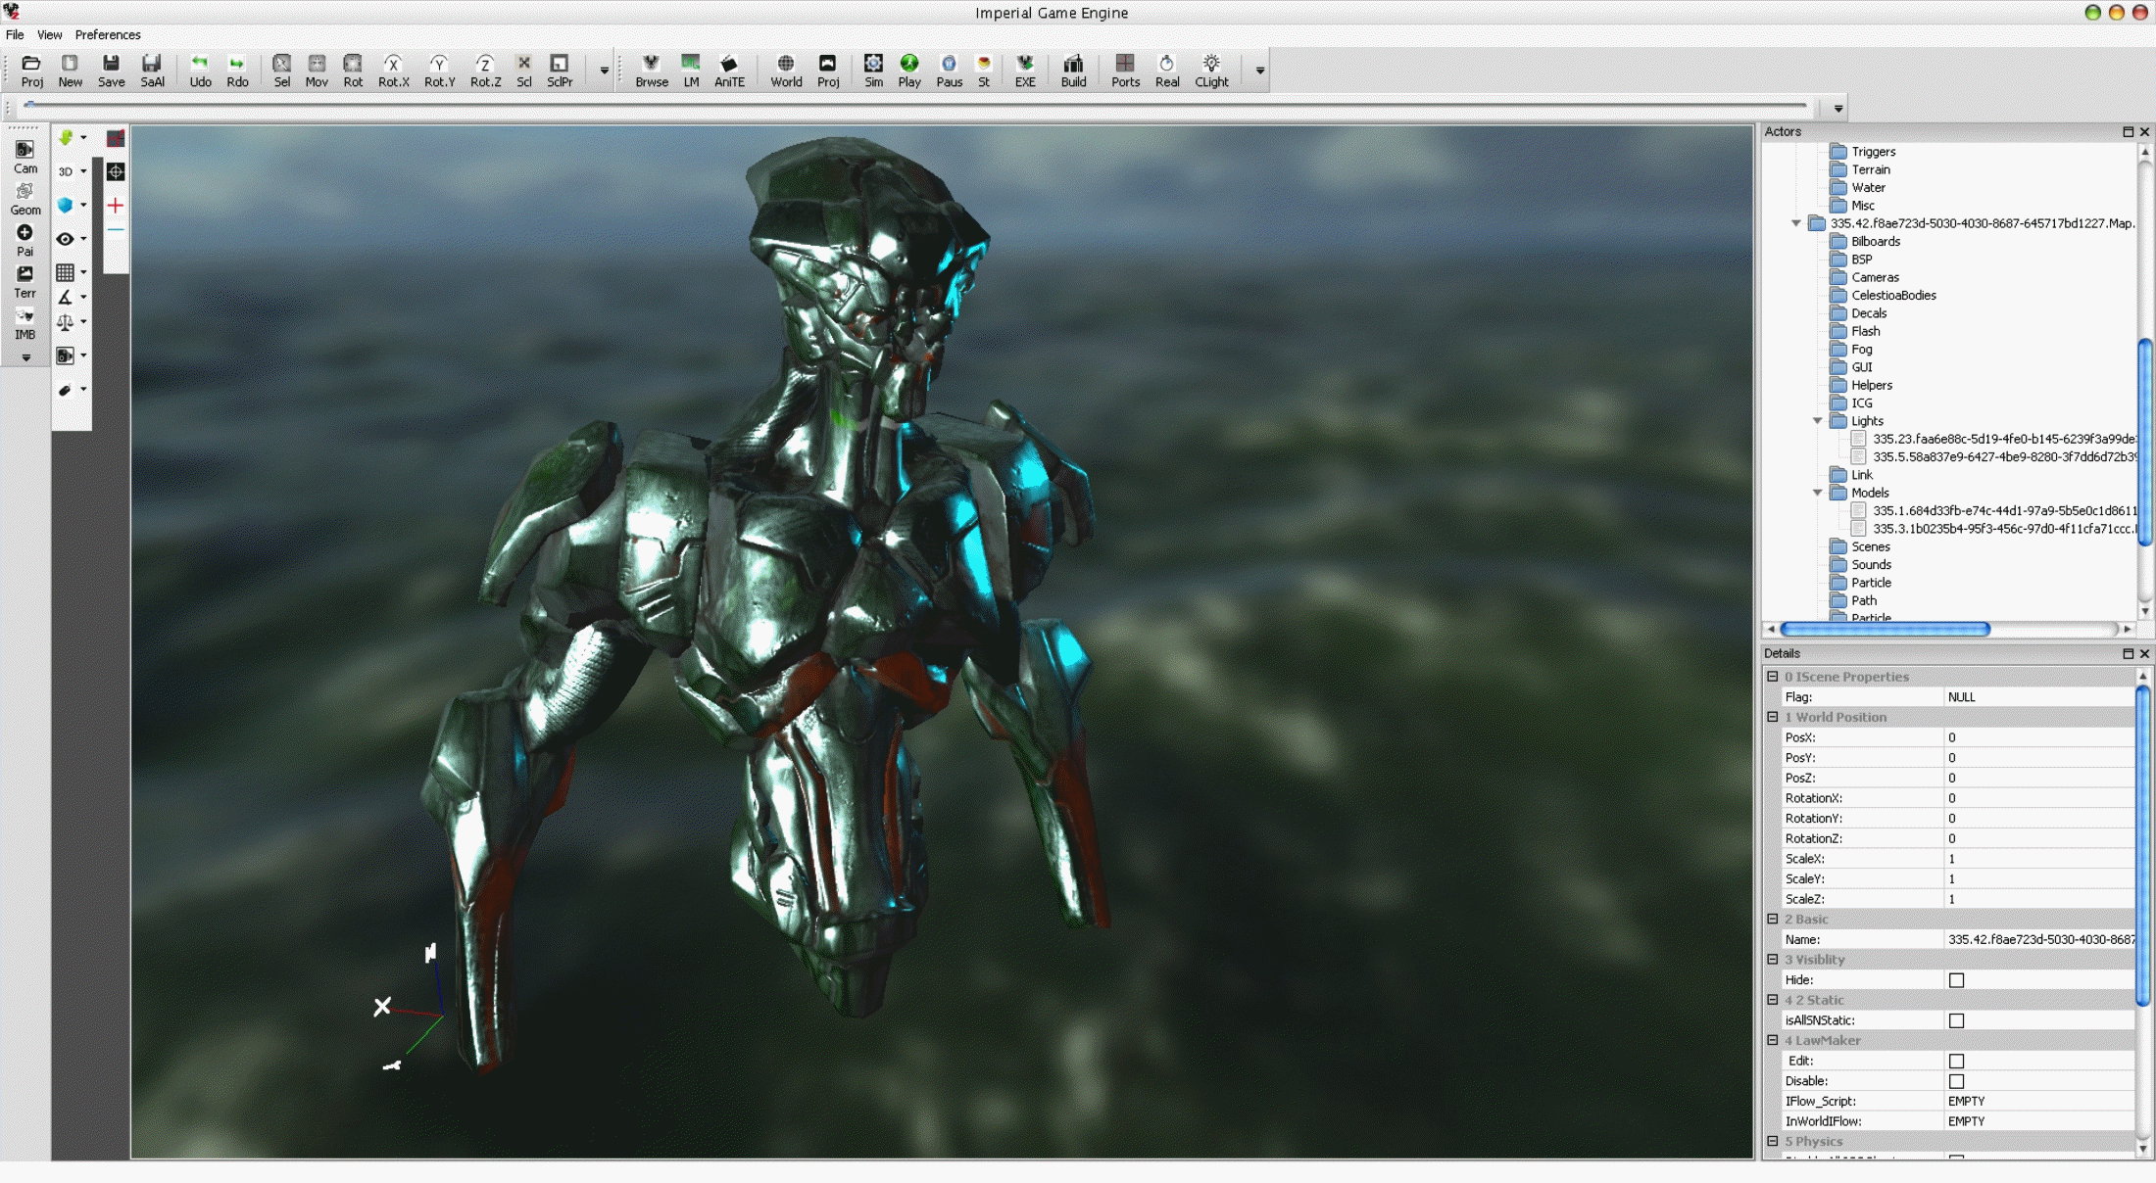Tick the Hide visibility checkbox
This screenshot has height=1183, width=2156.
point(1956,980)
